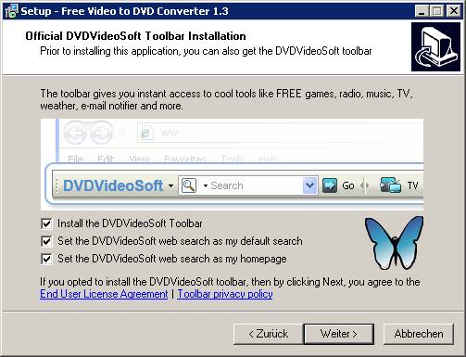
Task: Click the separator arrows icon after Go
Action: pos(365,185)
